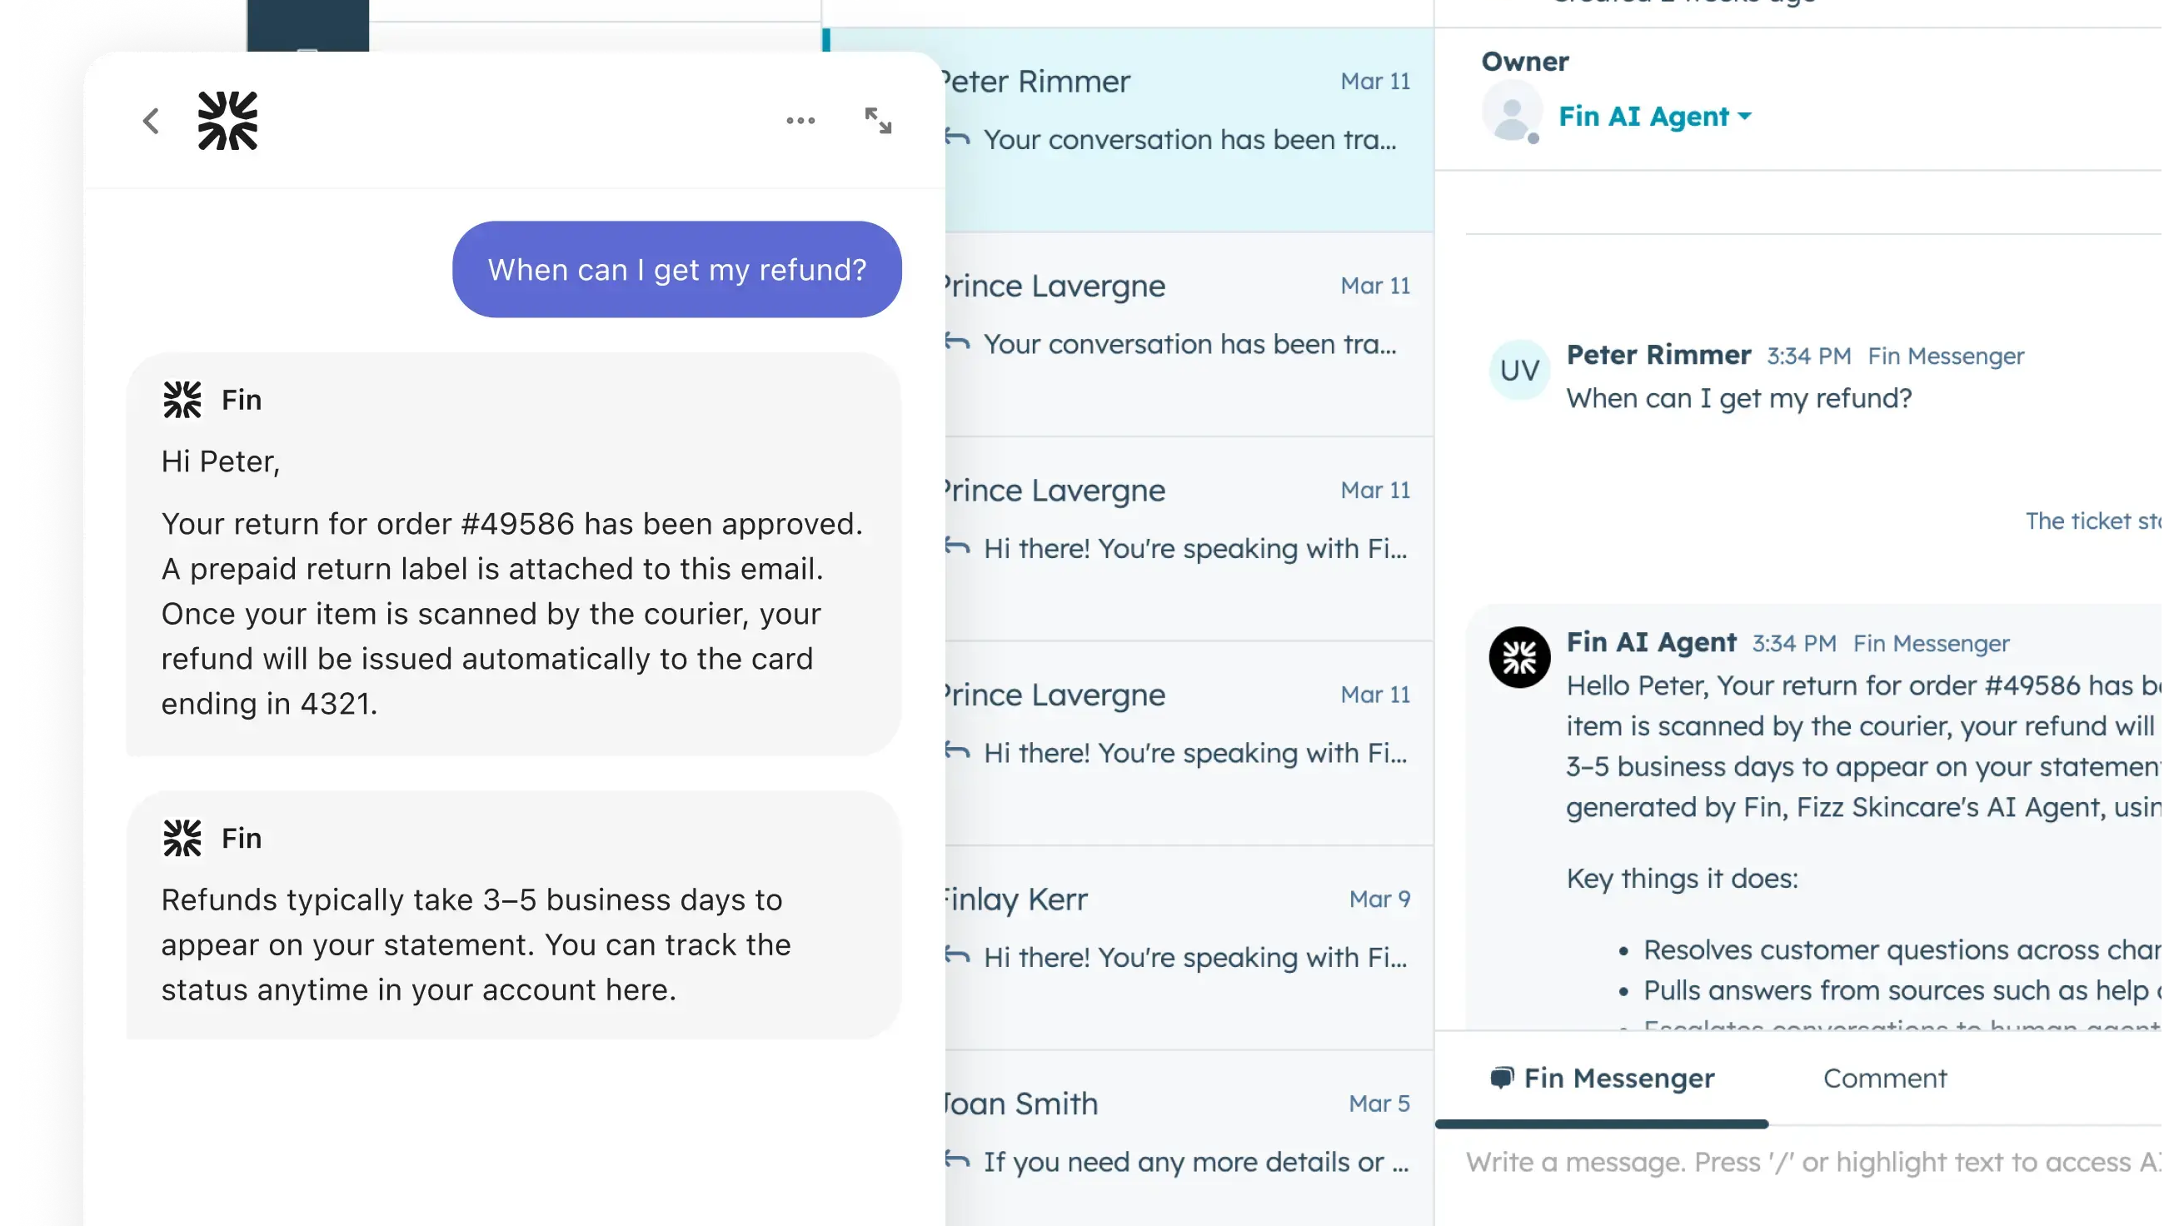Open Peter Rimmer's conversation from Mar 11
2179x1226 pixels.
pyautogui.click(x=1189, y=129)
